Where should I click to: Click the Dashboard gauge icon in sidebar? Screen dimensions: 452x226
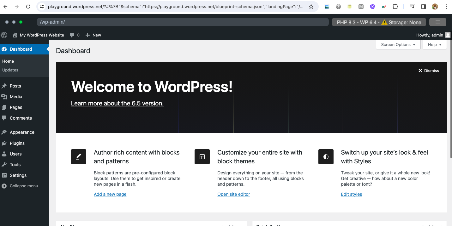pos(4,49)
